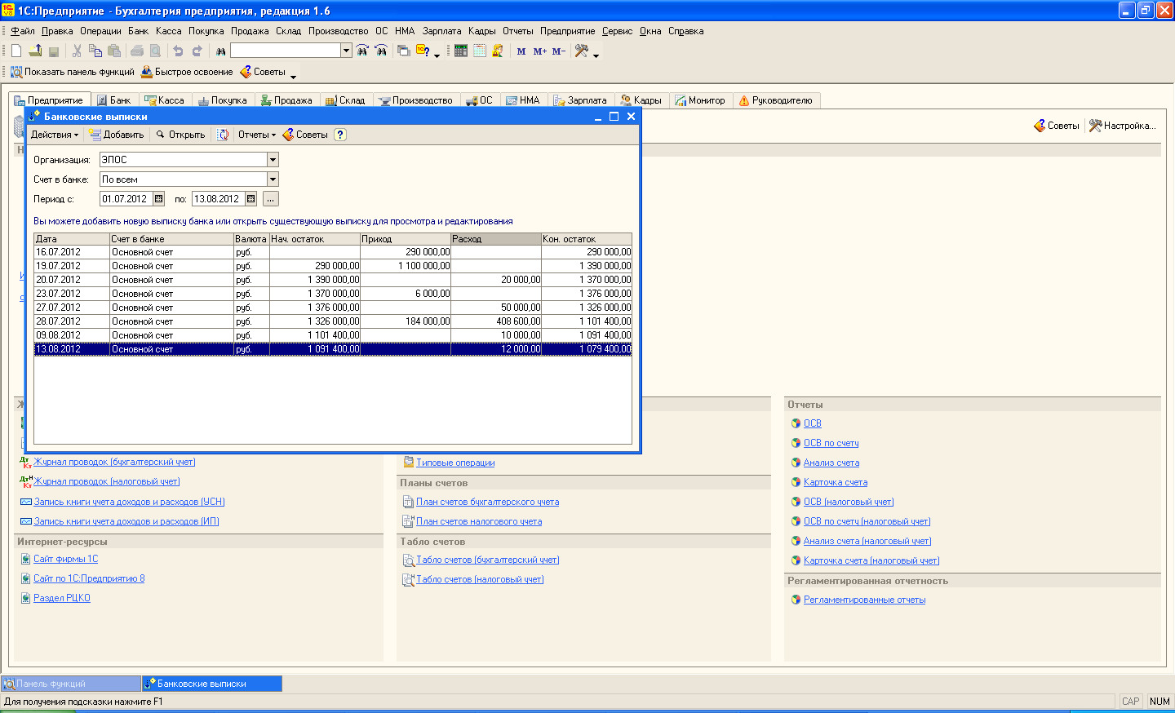Expand the tools icon dropdown arrow

click(x=596, y=55)
